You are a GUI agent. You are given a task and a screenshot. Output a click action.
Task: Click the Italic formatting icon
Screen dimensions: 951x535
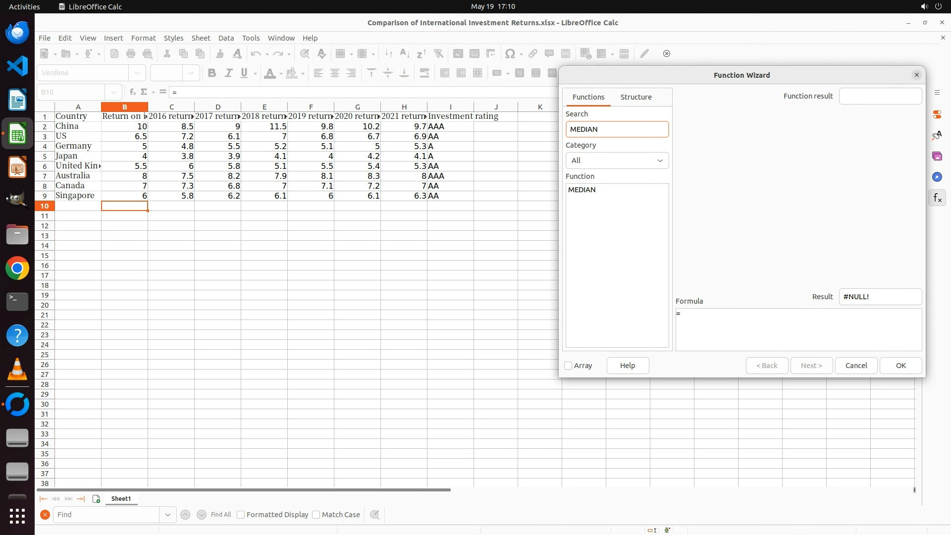pyautogui.click(x=228, y=73)
